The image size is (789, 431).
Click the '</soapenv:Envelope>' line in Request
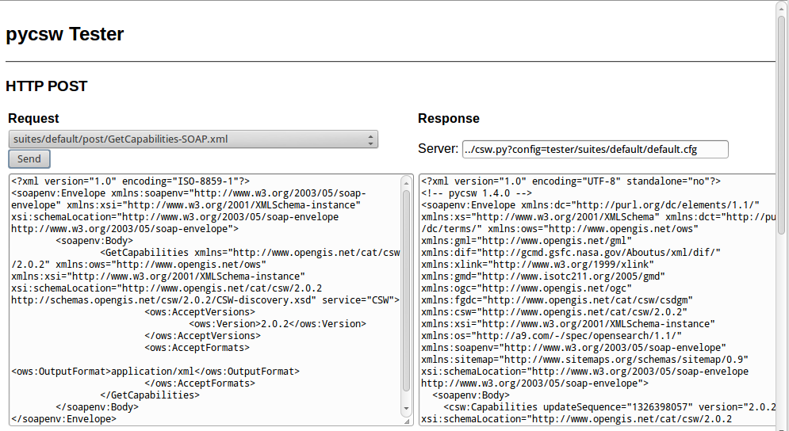click(64, 419)
